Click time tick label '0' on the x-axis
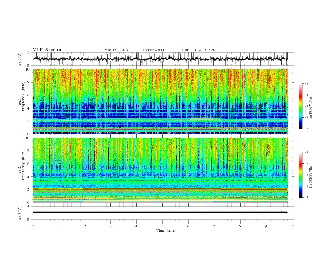Image resolution: width=329 pixels, height=254 pixels. tap(33, 226)
